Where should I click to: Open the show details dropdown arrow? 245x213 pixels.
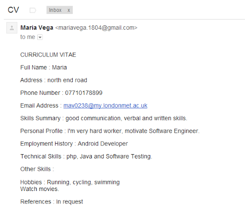pyautogui.click(x=40, y=37)
